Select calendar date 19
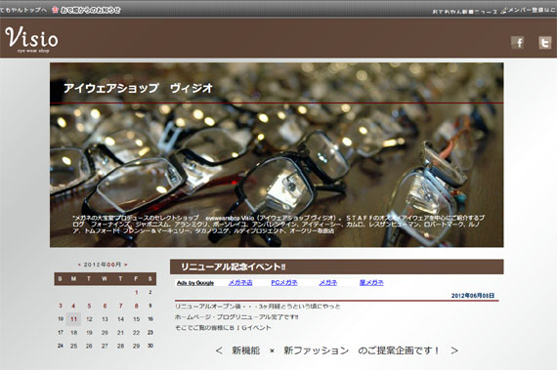557x370 pixels. pos(89,333)
